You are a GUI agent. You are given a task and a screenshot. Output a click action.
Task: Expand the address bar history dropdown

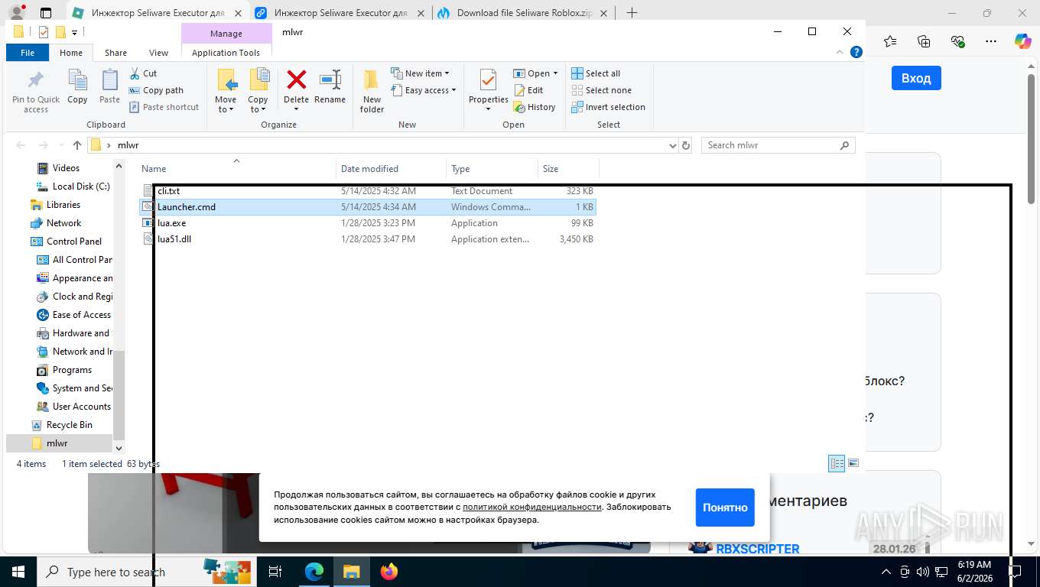point(672,145)
